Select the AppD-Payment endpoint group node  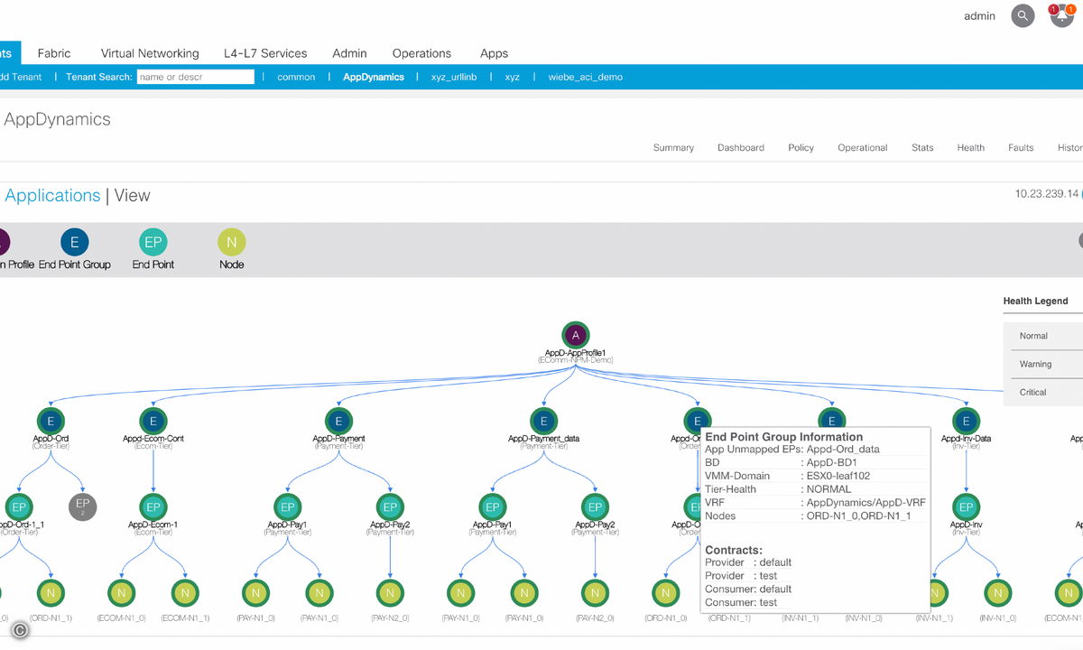click(338, 421)
